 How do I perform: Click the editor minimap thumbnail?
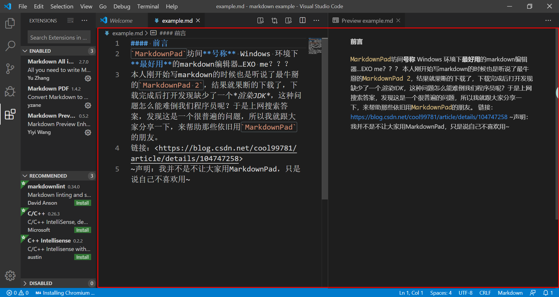315,46
